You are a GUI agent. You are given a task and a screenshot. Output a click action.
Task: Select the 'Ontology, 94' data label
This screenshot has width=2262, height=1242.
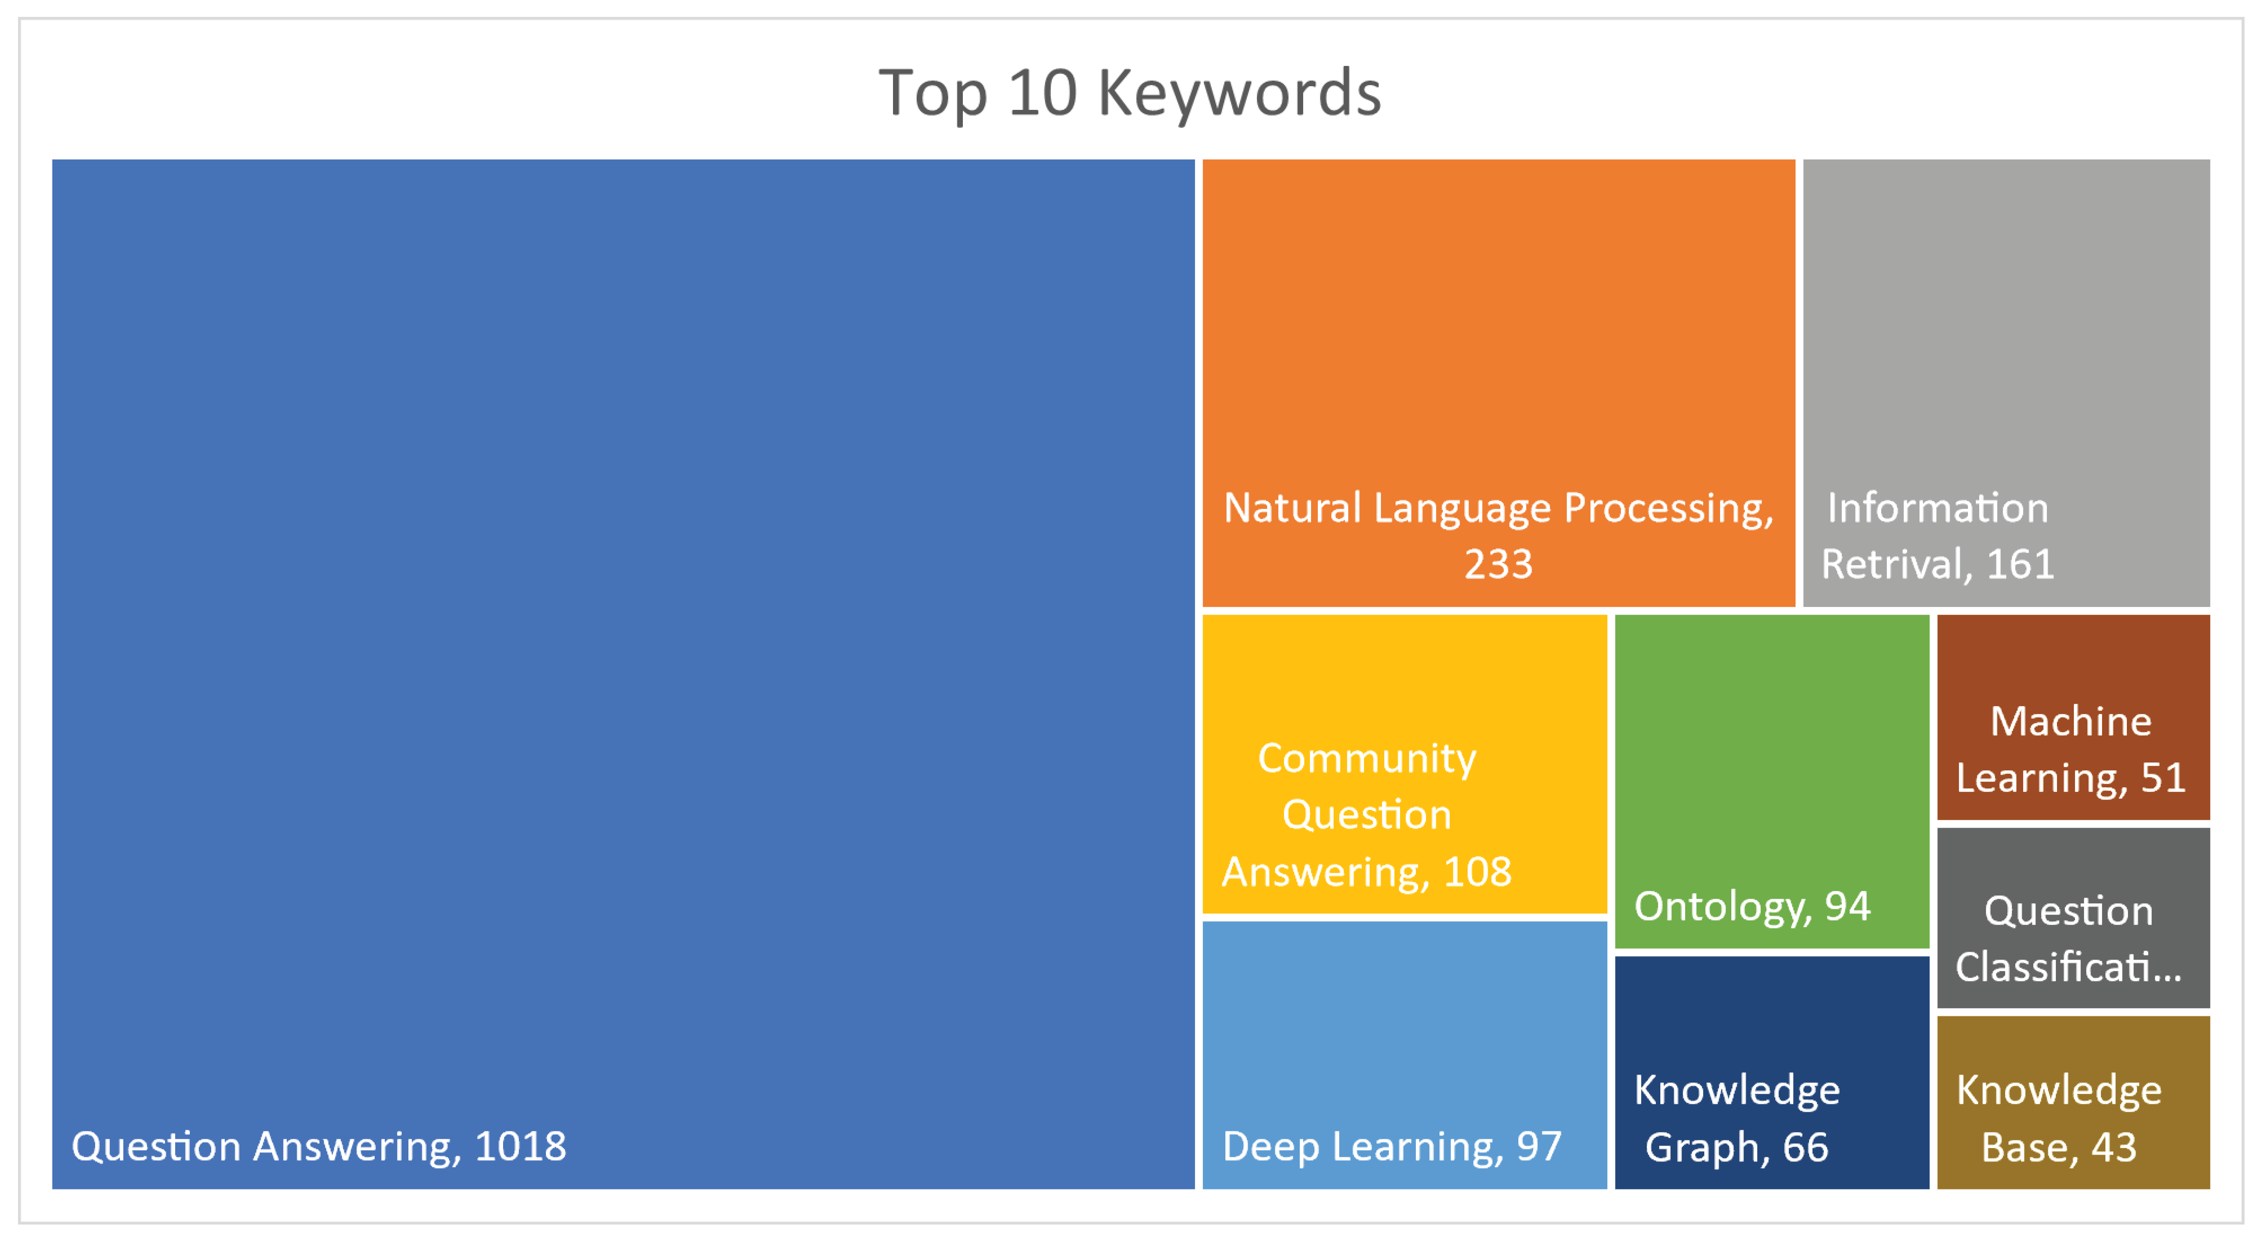[x=1752, y=907]
